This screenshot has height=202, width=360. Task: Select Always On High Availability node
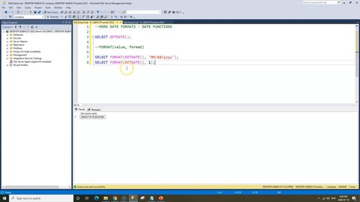pyautogui.click(x=27, y=52)
